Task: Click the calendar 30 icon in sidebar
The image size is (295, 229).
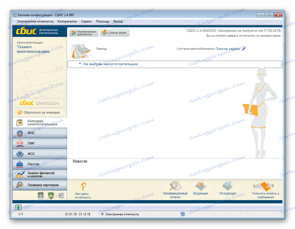Action: (20, 123)
